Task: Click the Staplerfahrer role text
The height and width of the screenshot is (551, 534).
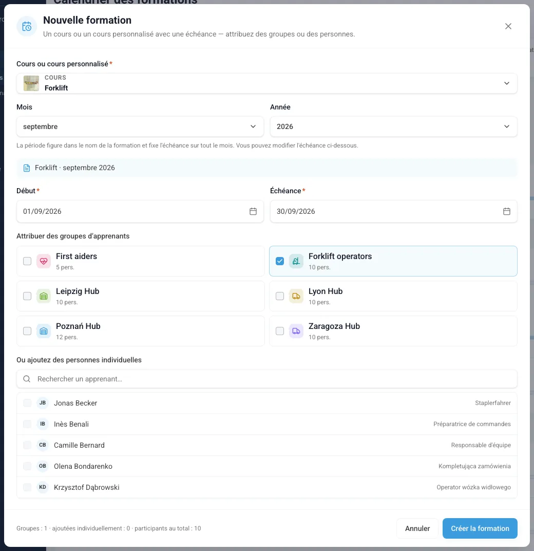Action: tap(493, 403)
